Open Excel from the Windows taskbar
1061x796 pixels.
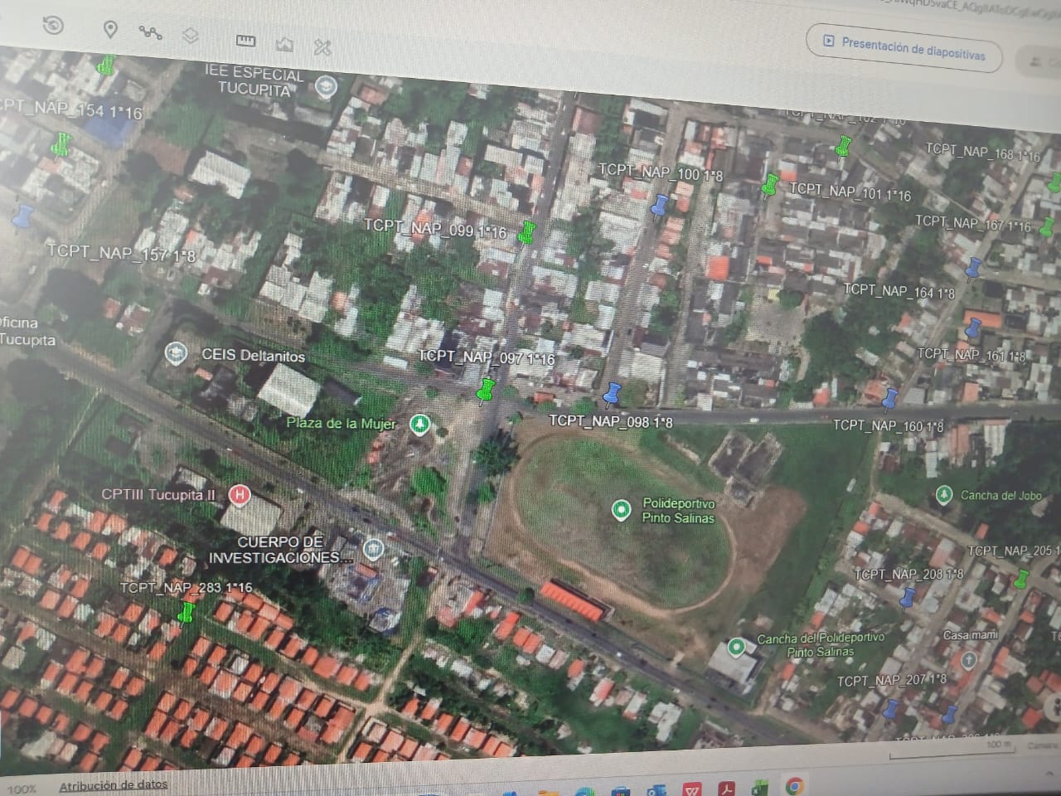(758, 788)
